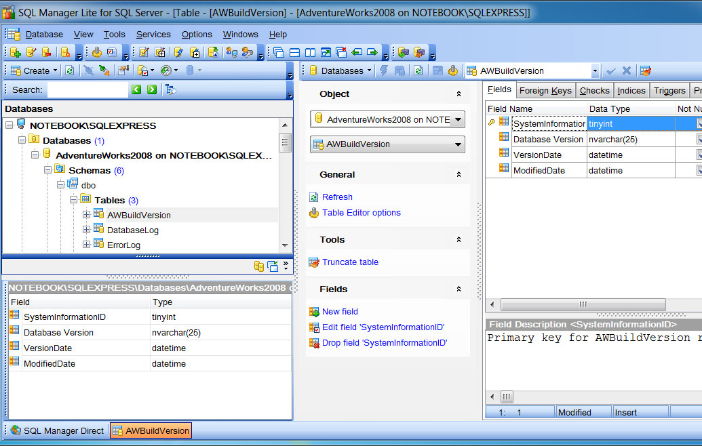Click the previous window green left arrow icon
The height and width of the screenshot is (446, 702).
click(x=357, y=52)
